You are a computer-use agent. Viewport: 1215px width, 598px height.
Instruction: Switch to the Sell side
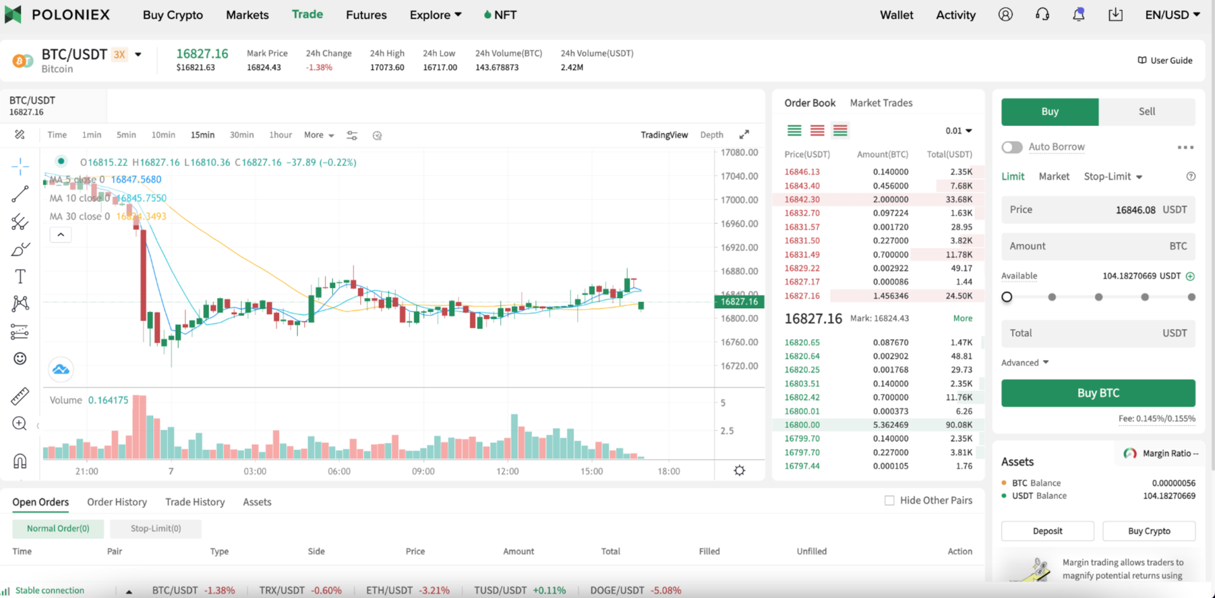pos(1147,111)
